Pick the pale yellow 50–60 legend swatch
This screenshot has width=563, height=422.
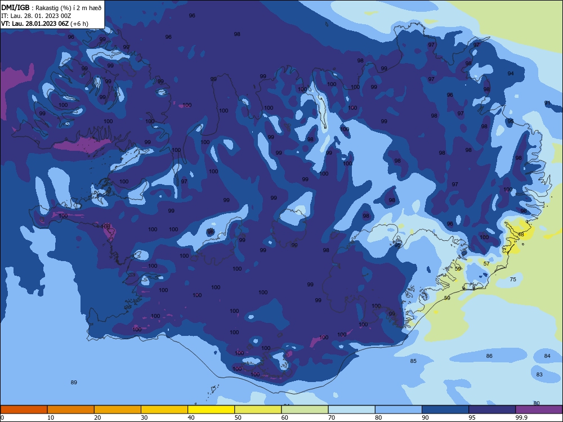pyautogui.click(x=258, y=410)
